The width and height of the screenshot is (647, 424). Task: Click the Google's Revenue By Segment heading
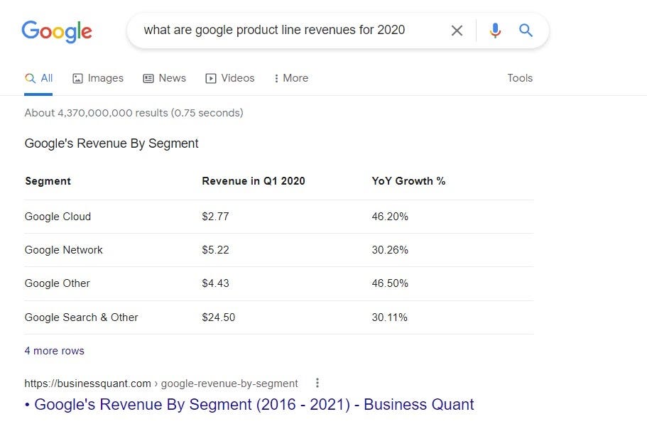pyautogui.click(x=112, y=143)
